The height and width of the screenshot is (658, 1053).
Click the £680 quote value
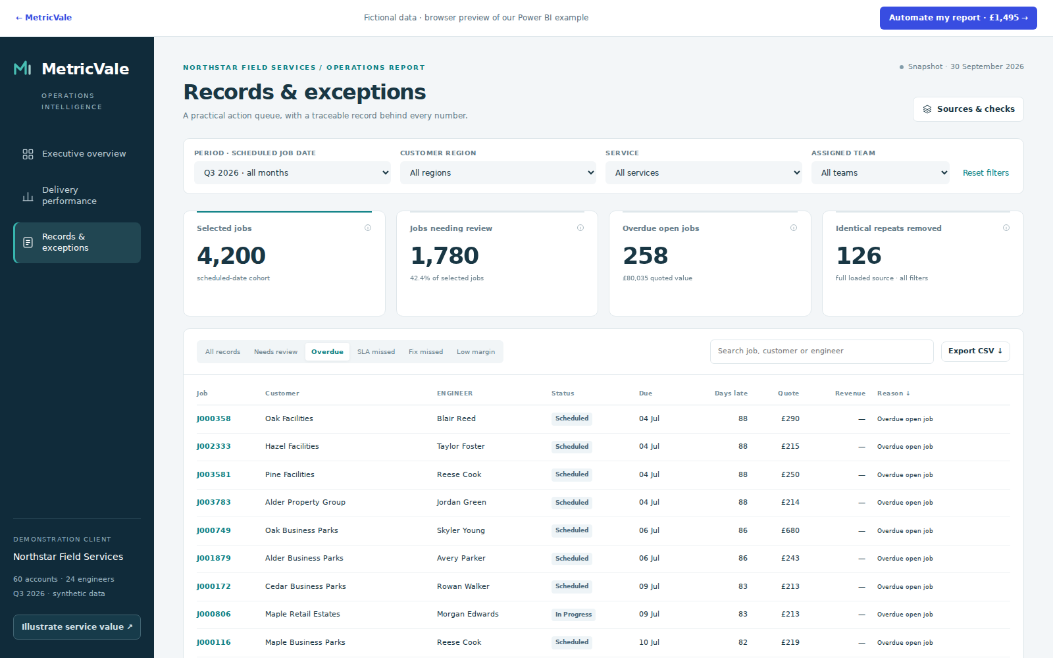point(790,531)
